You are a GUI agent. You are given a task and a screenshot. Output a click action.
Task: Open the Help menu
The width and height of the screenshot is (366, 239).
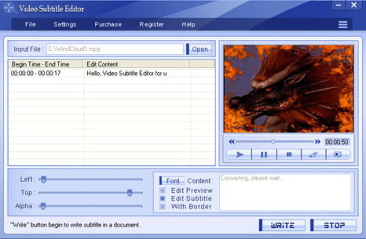tap(188, 25)
